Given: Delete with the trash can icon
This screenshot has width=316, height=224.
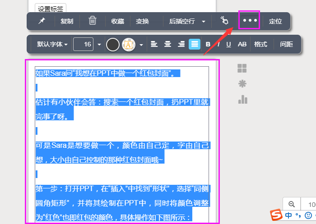Looking at the screenshot, I should (93, 21).
